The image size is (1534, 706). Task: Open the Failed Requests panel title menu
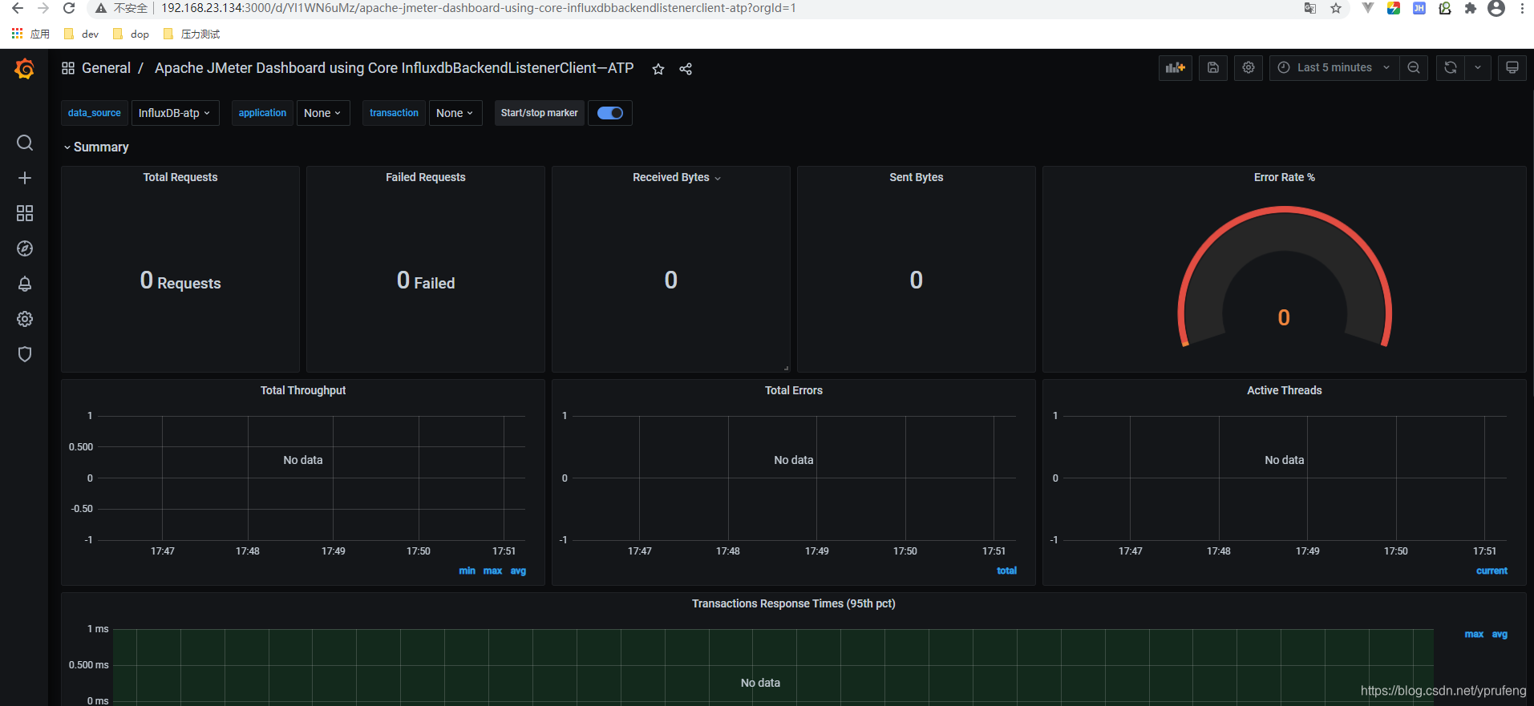point(426,177)
